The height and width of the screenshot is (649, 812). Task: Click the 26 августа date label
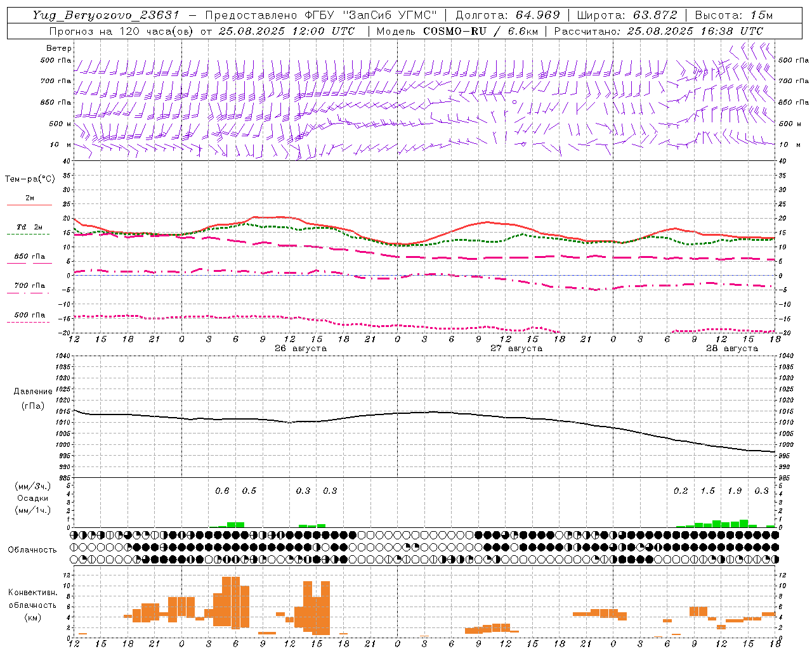301,349
